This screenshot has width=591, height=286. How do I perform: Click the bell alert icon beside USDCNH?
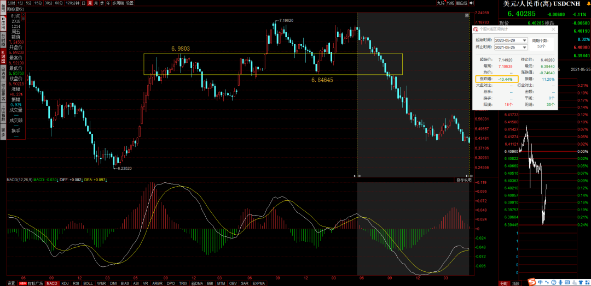tap(588, 3)
